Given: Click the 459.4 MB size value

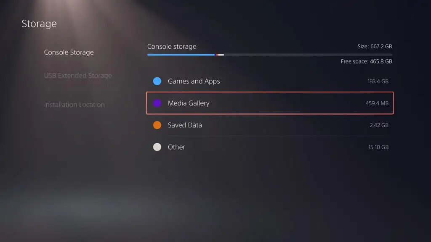Looking at the screenshot, I should coord(377,103).
